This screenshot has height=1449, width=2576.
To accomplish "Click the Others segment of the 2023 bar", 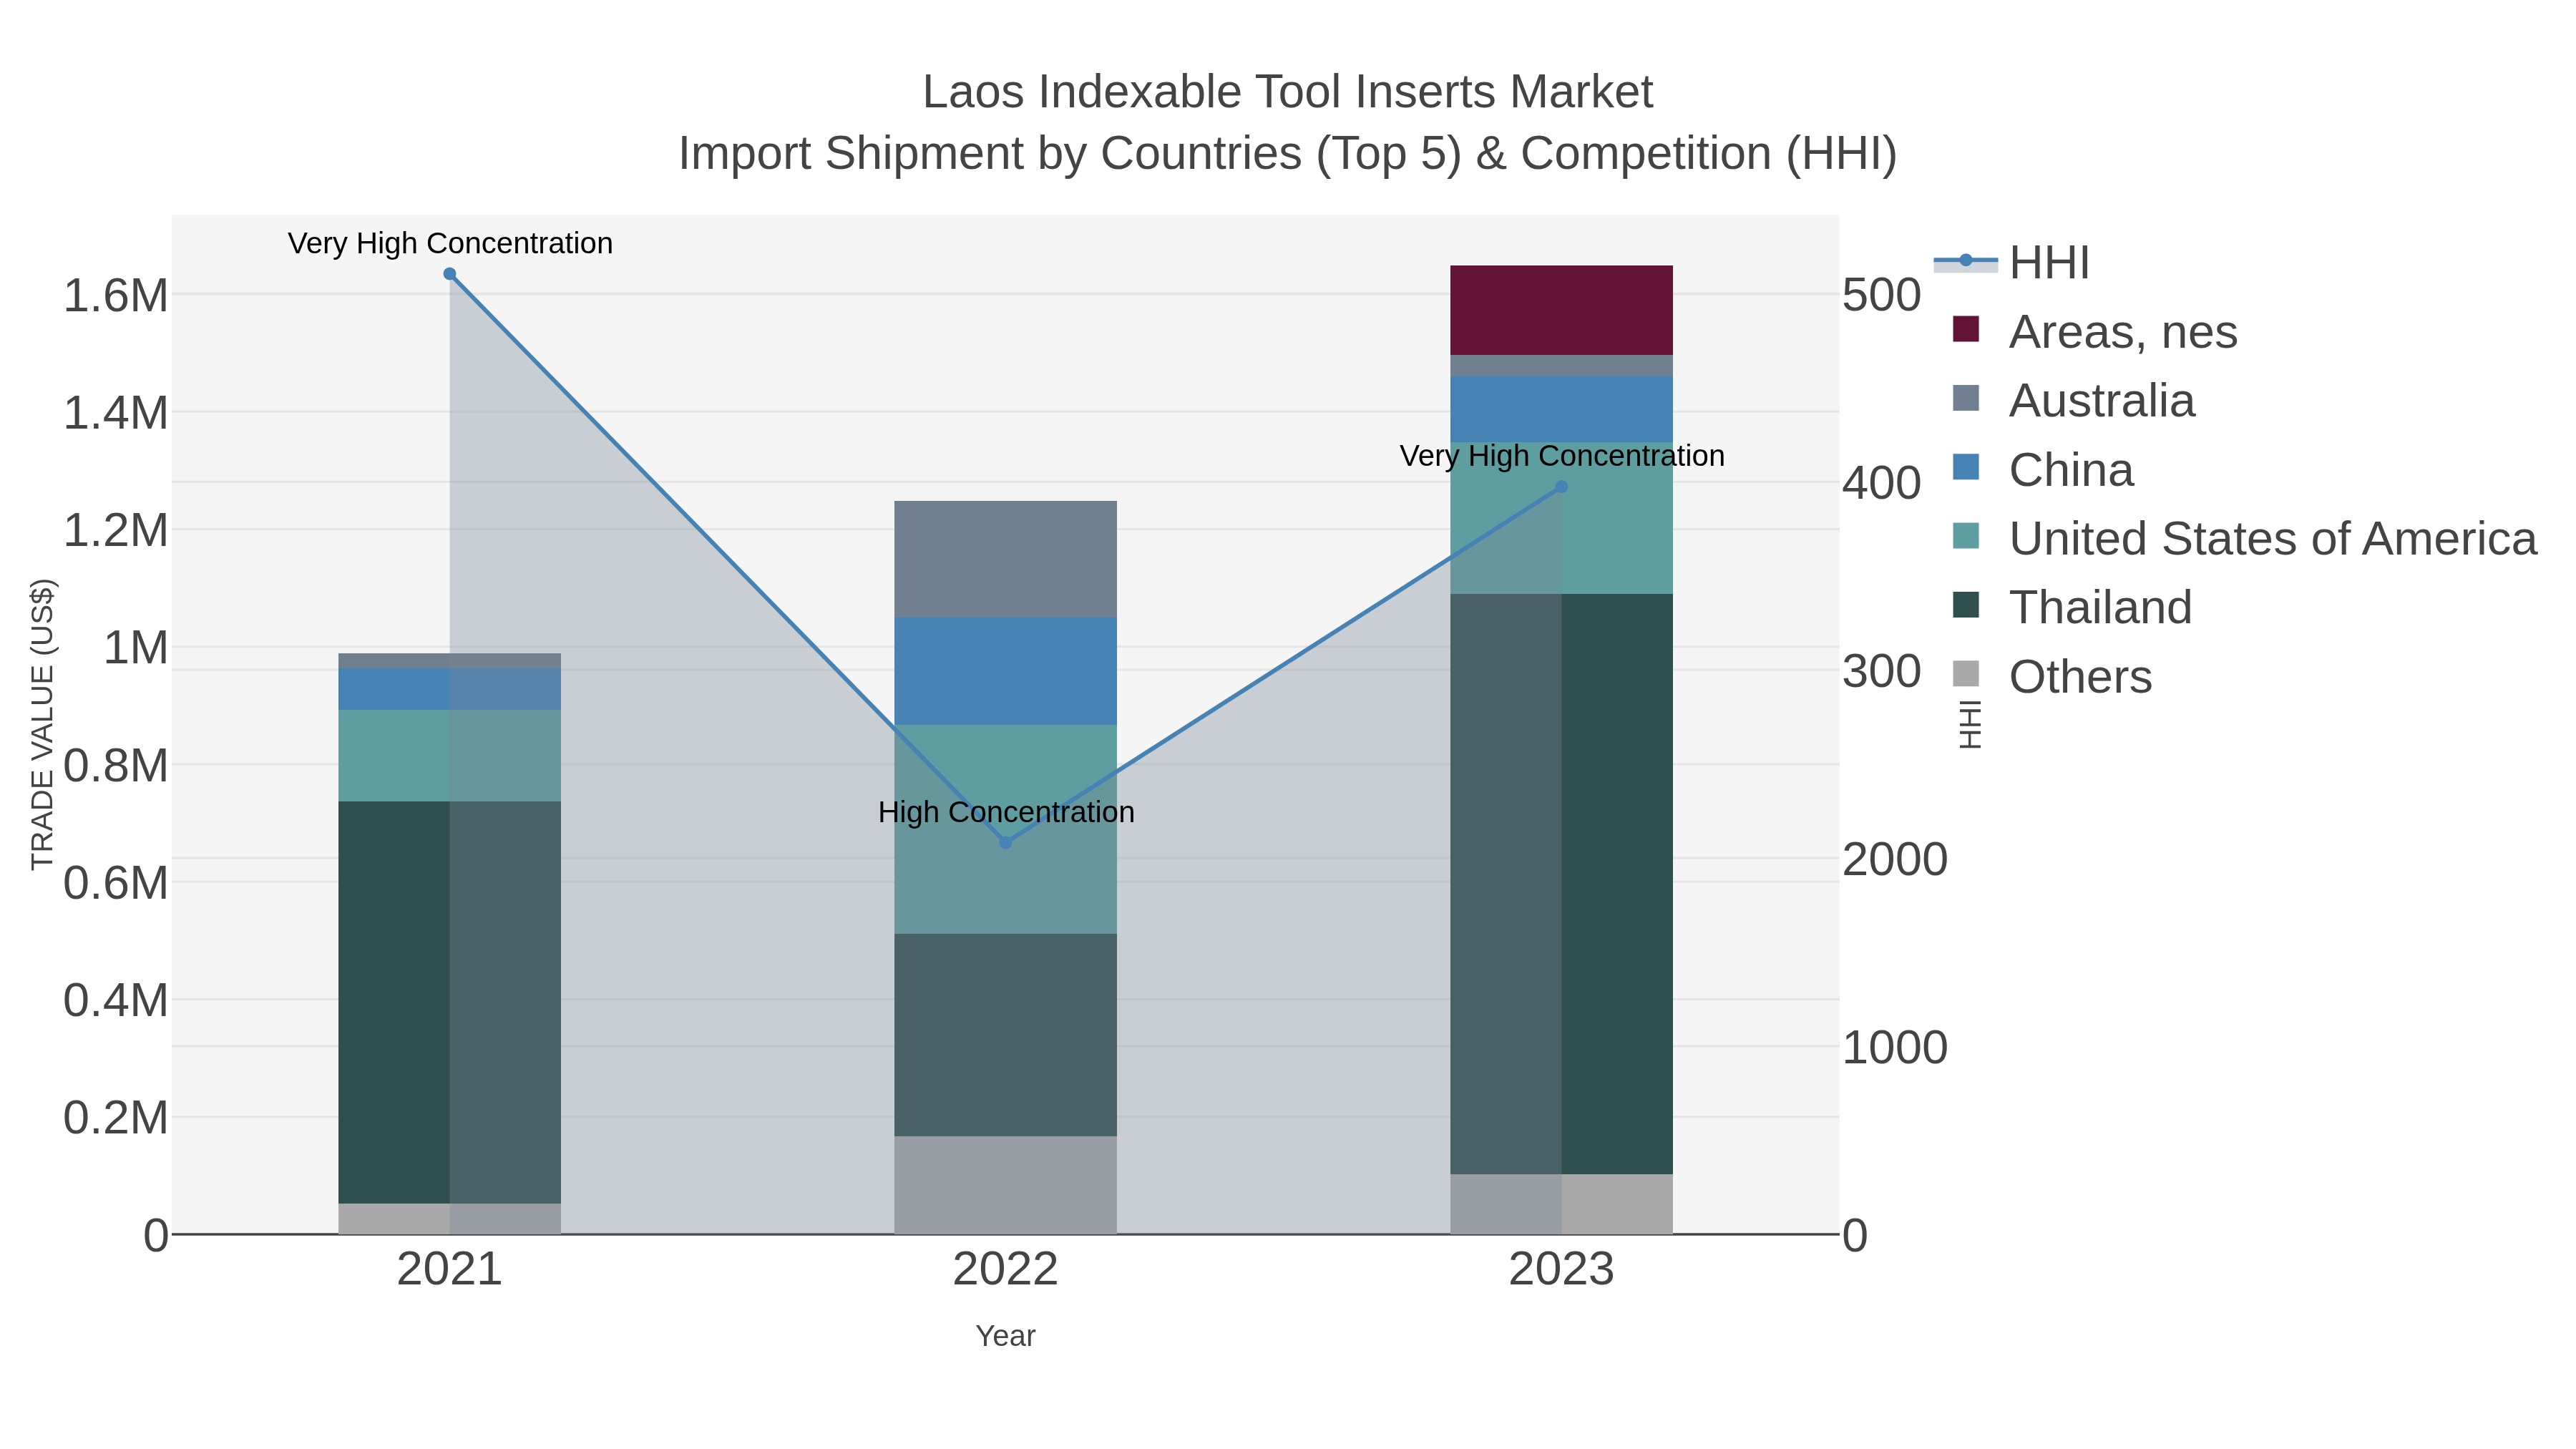I will click(x=1562, y=1204).
